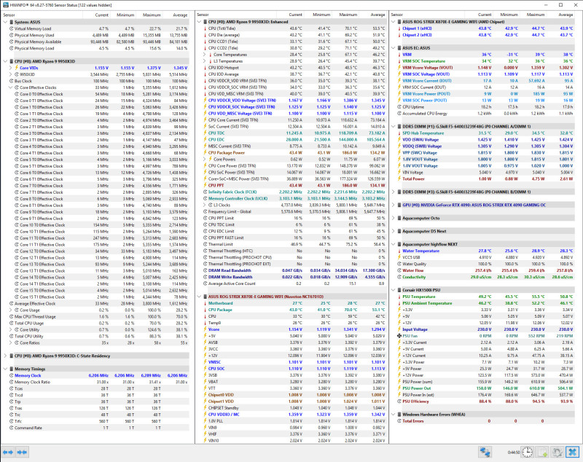Click the thermometer icon beside Water Temperature
This screenshot has height=462, width=583.
(x=399, y=251)
